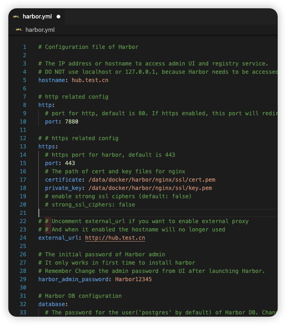Screen dimensions: 286x325
Task: Click the YAML file icon in tab
Action: pos(16,16)
